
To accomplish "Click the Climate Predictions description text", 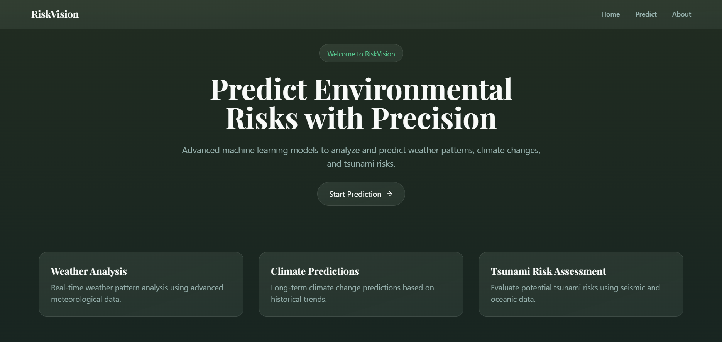I will (x=352, y=293).
